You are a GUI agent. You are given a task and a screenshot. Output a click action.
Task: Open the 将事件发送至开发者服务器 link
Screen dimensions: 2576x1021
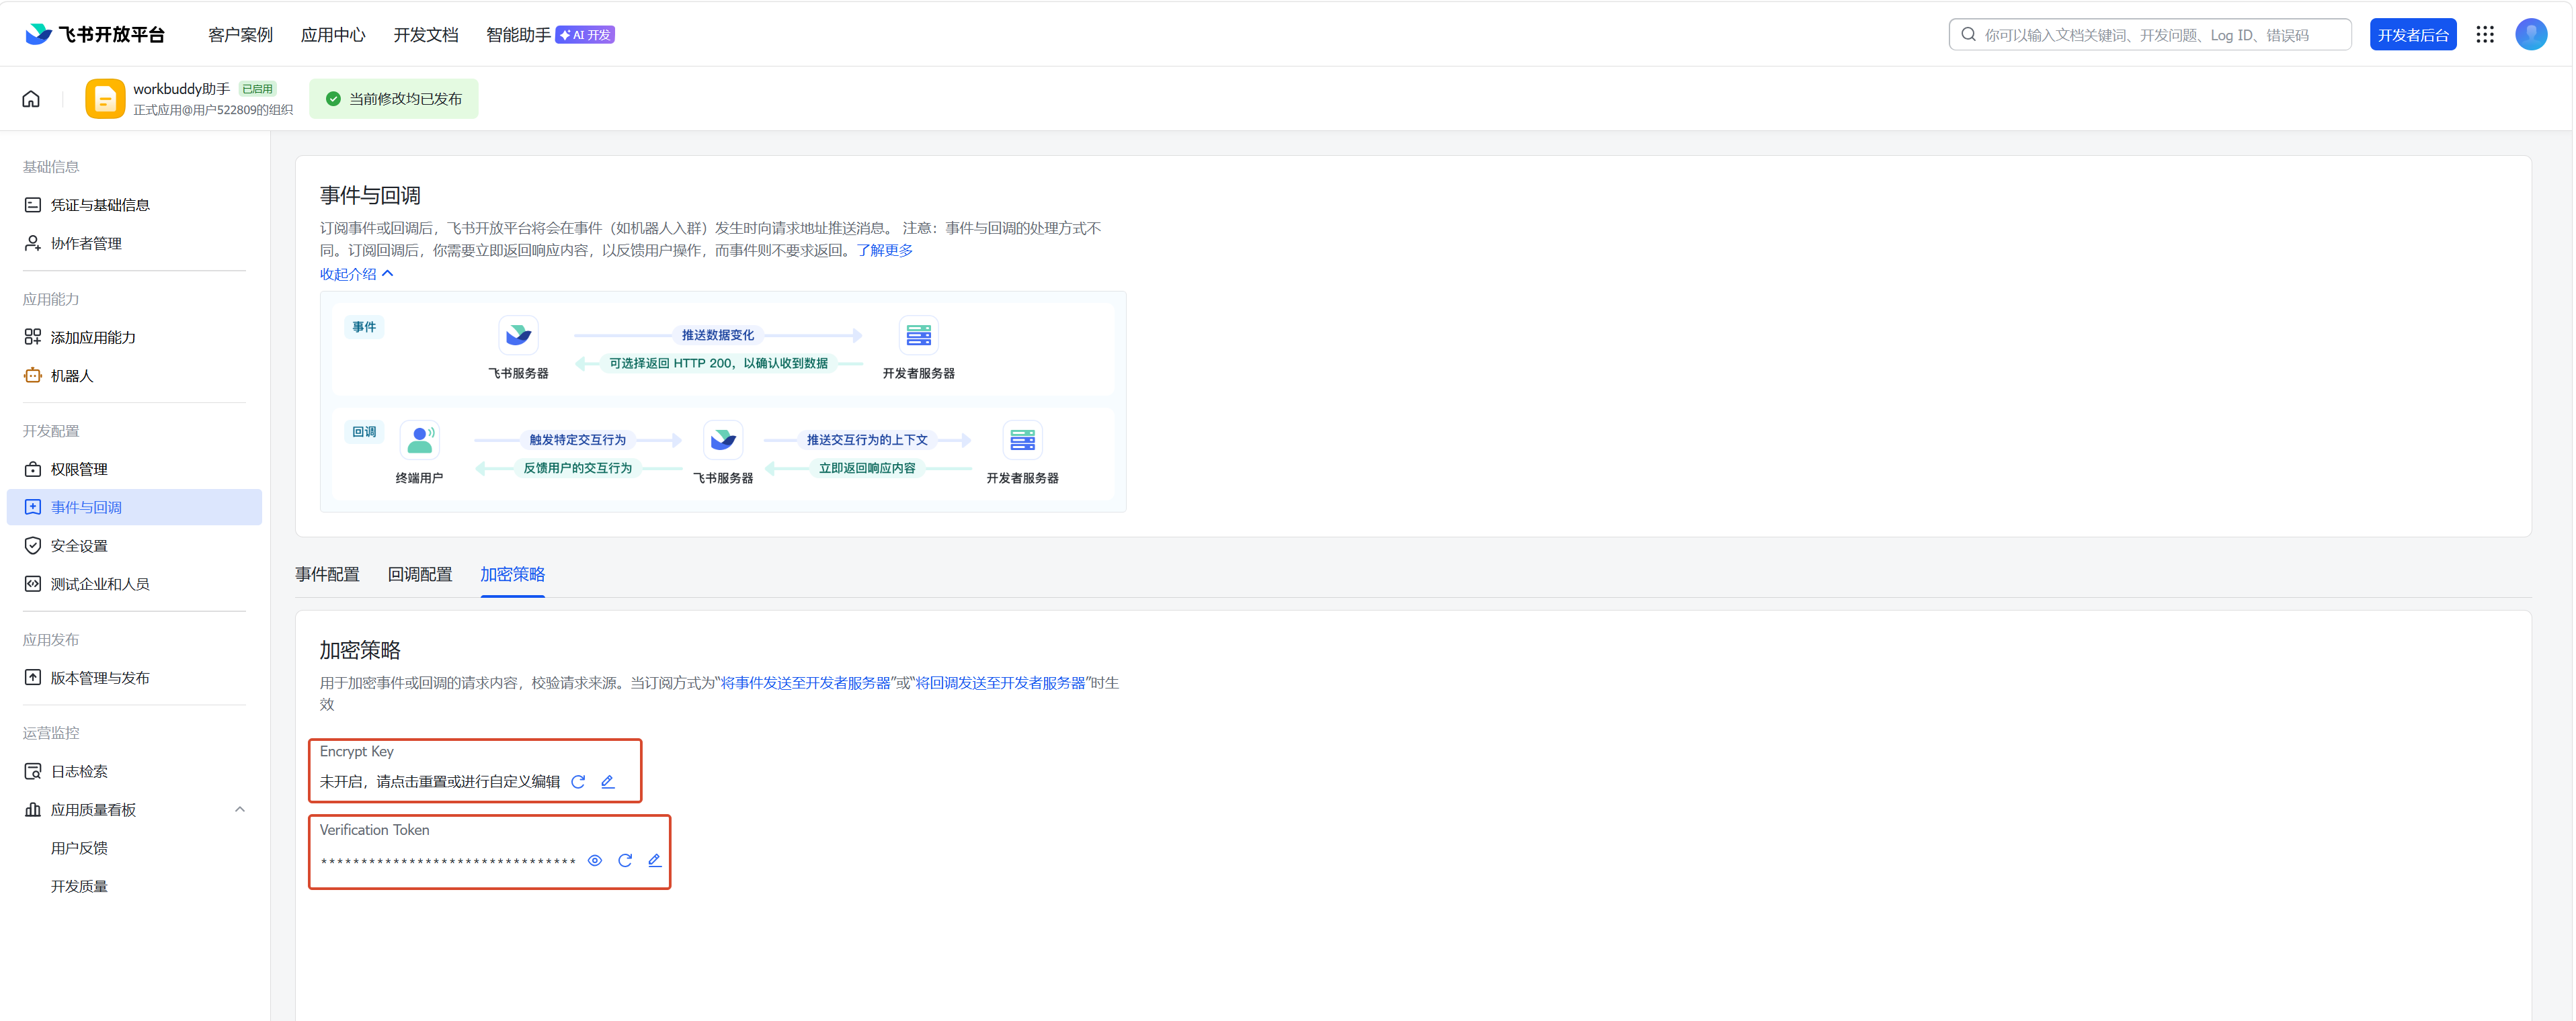click(x=805, y=683)
